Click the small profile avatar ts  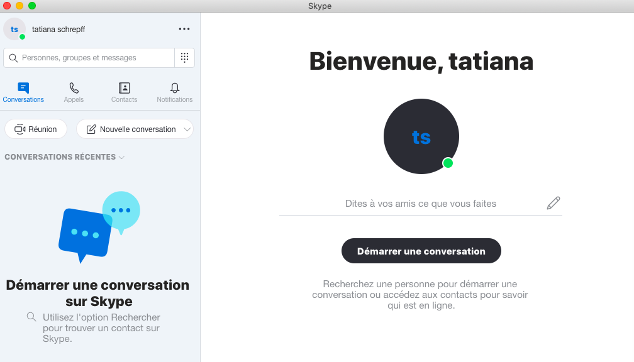[14, 29]
